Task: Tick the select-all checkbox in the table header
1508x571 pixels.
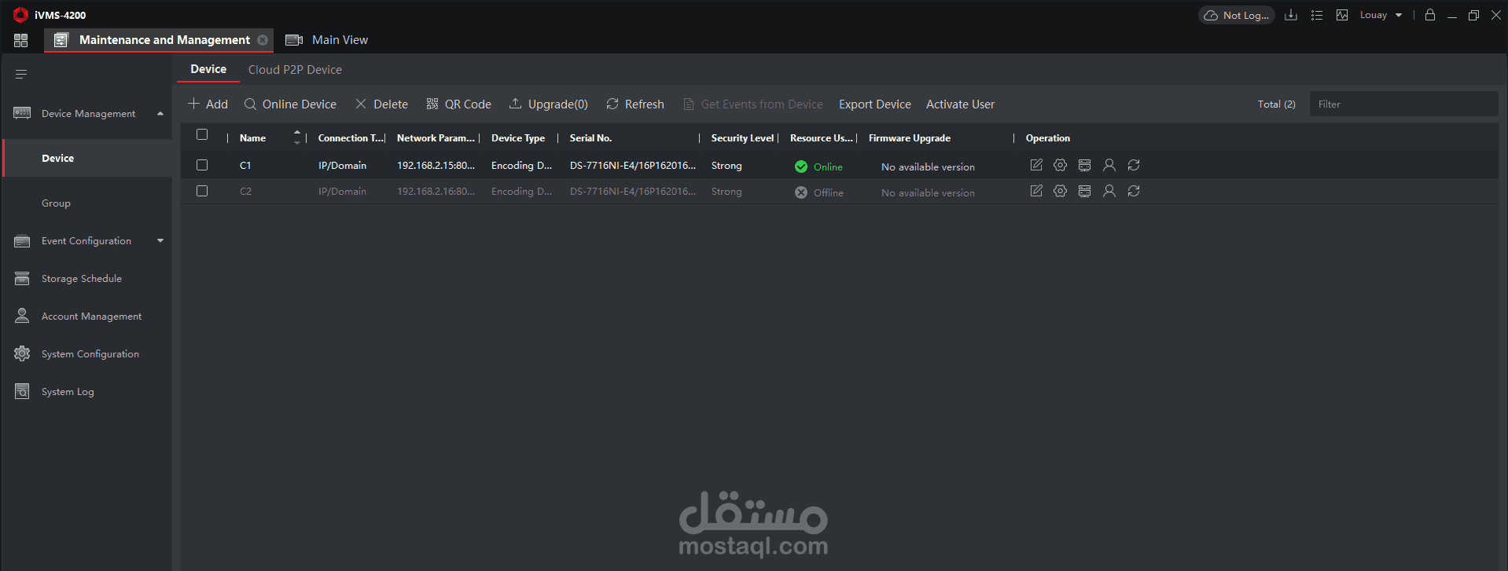Action: (202, 134)
